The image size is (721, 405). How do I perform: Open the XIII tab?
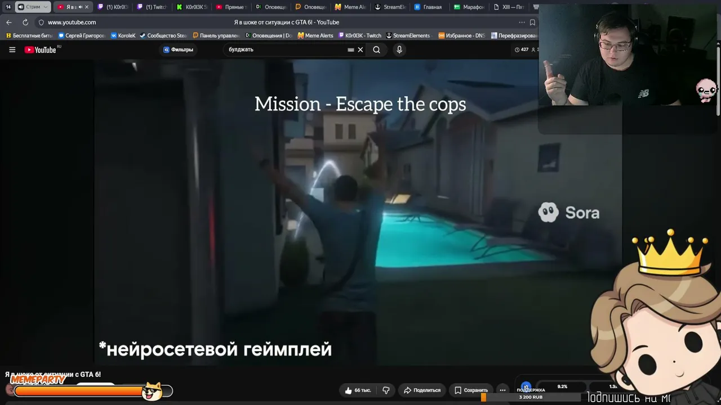pos(509,7)
